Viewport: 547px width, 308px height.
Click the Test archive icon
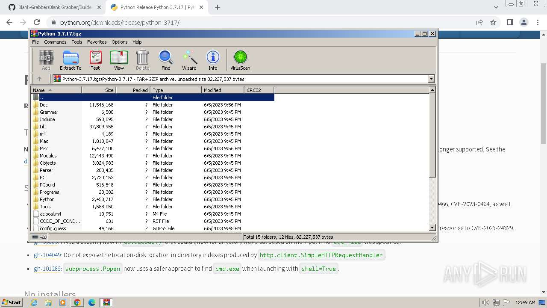click(x=95, y=60)
